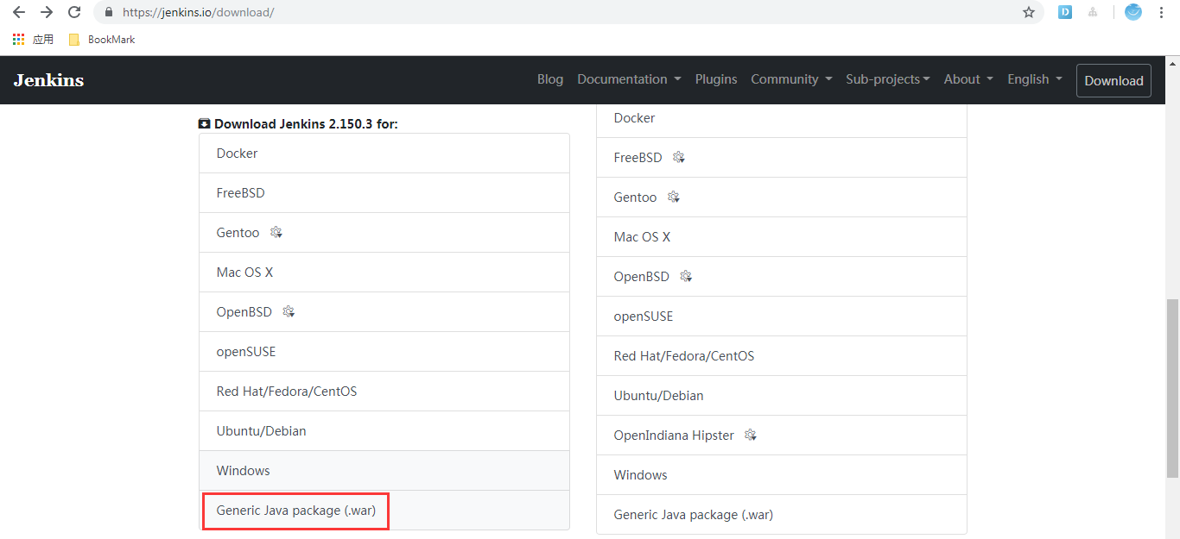Bookmark this page with star icon
The height and width of the screenshot is (539, 1180).
(x=1029, y=12)
